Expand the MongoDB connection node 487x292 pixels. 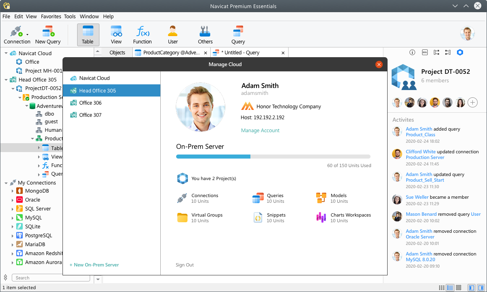(13, 191)
